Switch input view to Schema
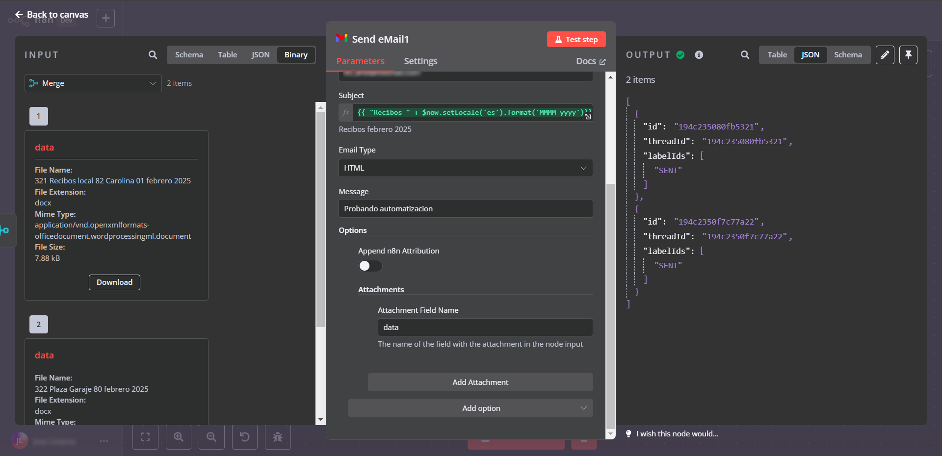Screen dimensions: 942x456 click(x=189, y=55)
